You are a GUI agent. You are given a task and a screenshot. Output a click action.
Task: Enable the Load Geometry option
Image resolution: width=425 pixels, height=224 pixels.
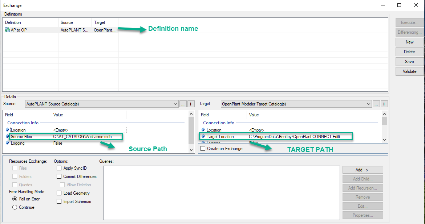59,193
